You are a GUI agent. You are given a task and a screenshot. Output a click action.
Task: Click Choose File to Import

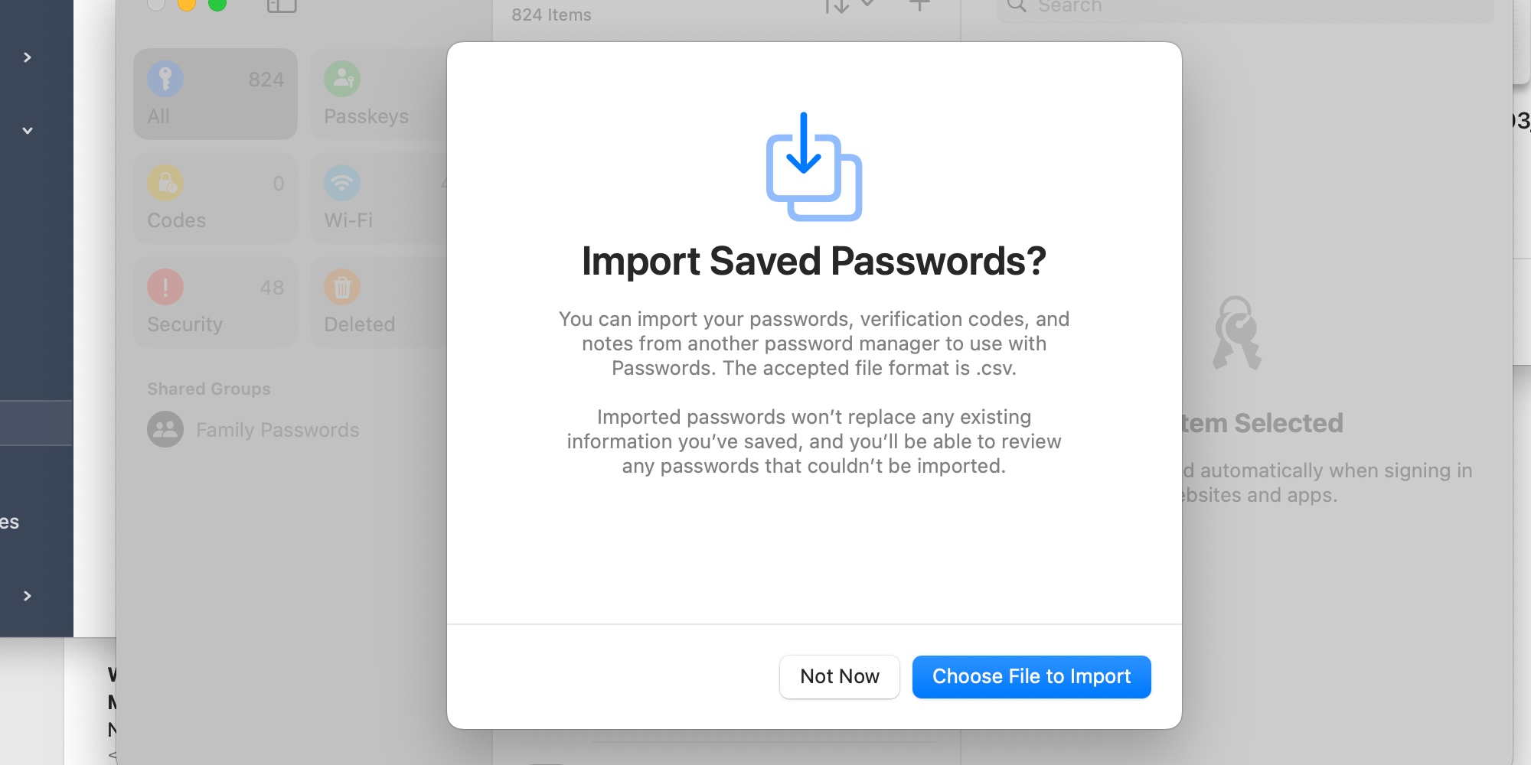pos(1031,676)
